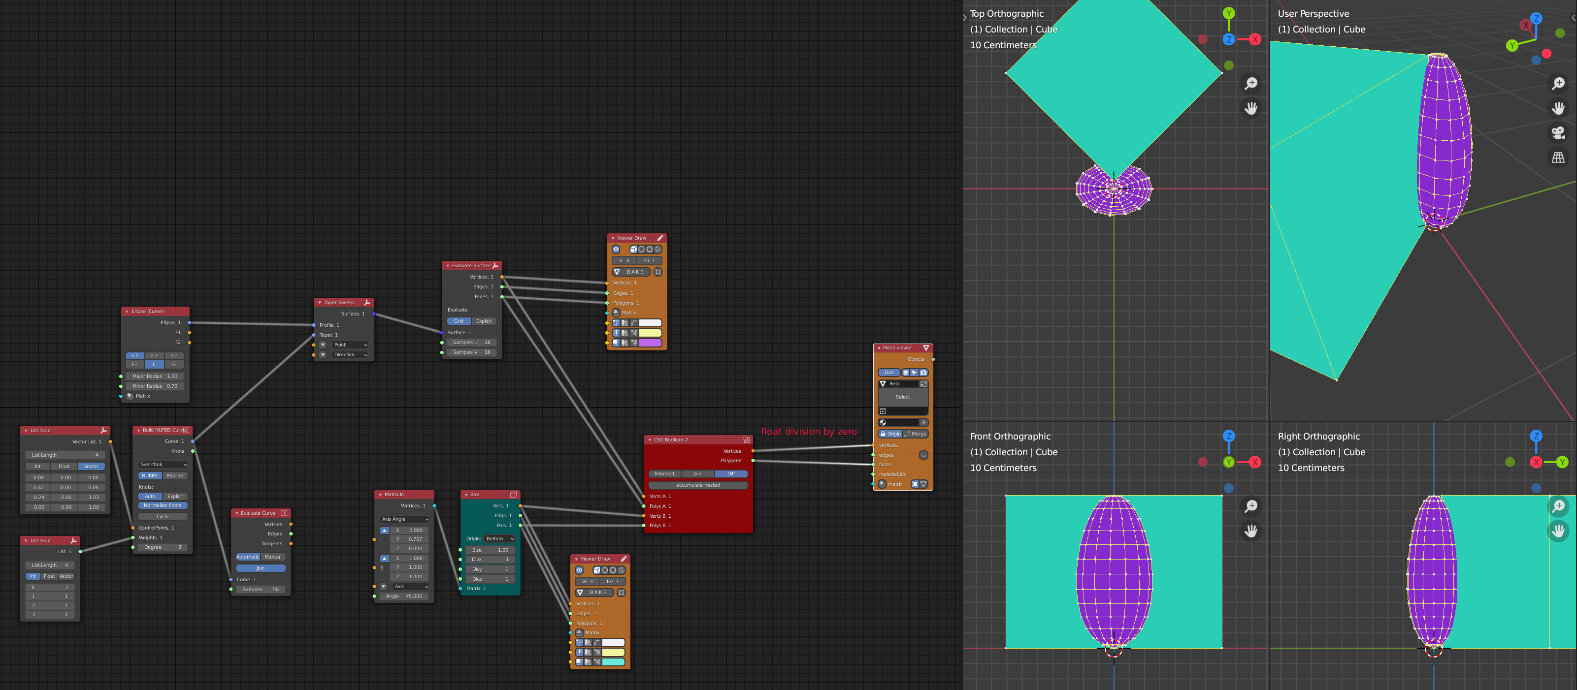The width and height of the screenshot is (1577, 690).
Task: Open the Origin: Bottom dropdown in Box node
Action: [499, 539]
